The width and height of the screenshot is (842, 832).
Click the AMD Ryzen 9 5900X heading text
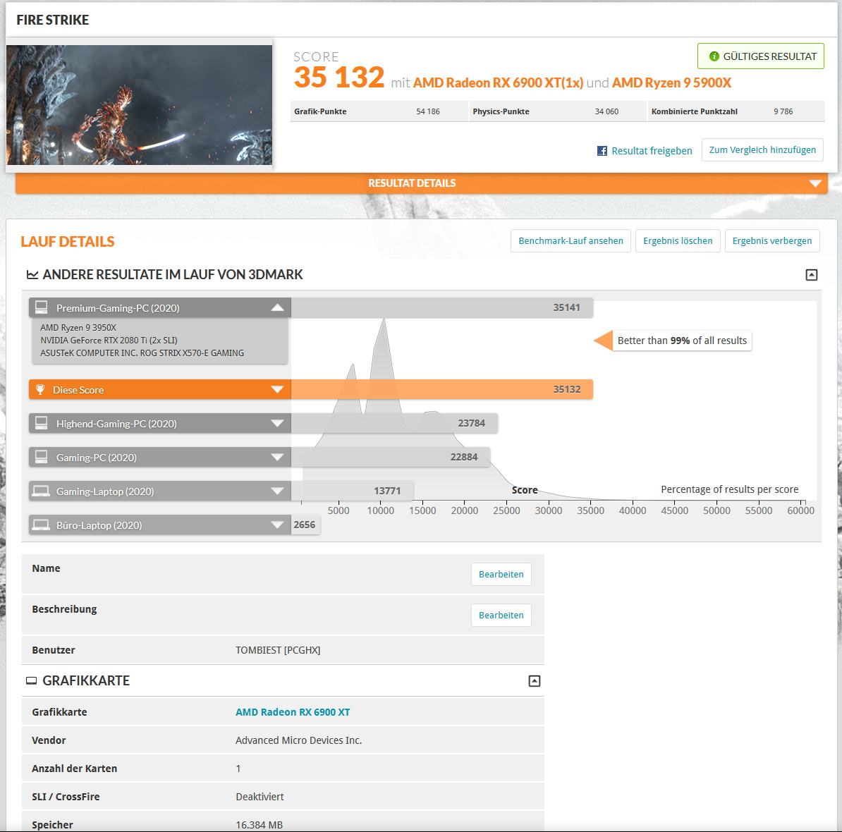click(671, 82)
